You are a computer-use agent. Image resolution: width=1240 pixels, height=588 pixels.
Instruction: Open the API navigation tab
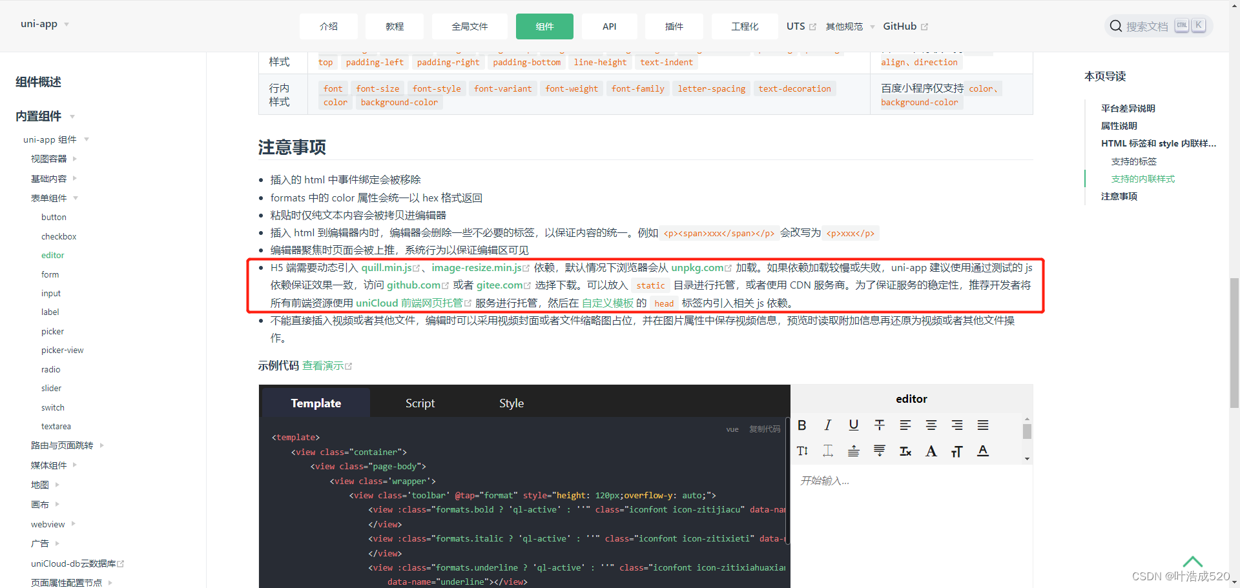[x=609, y=26]
